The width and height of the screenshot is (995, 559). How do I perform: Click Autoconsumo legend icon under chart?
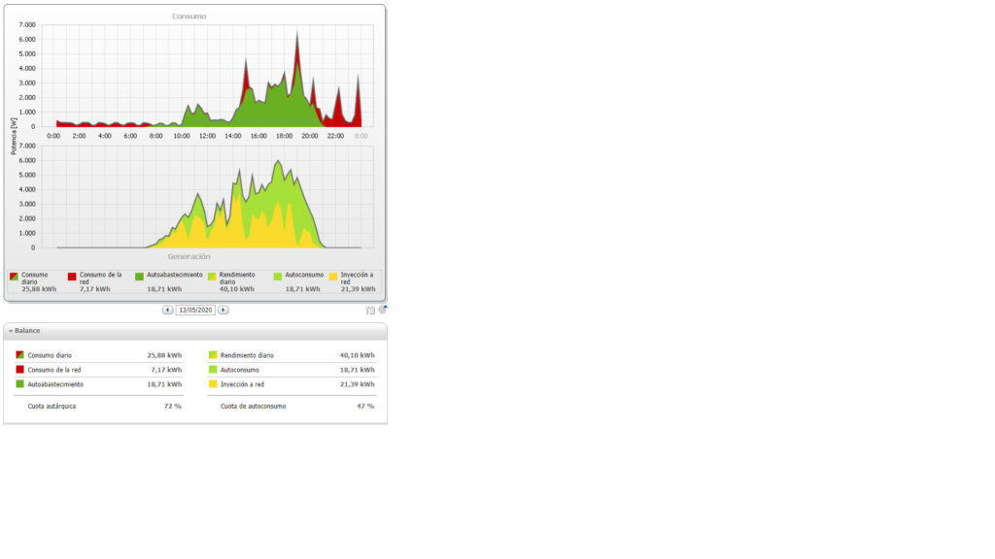coord(278,277)
